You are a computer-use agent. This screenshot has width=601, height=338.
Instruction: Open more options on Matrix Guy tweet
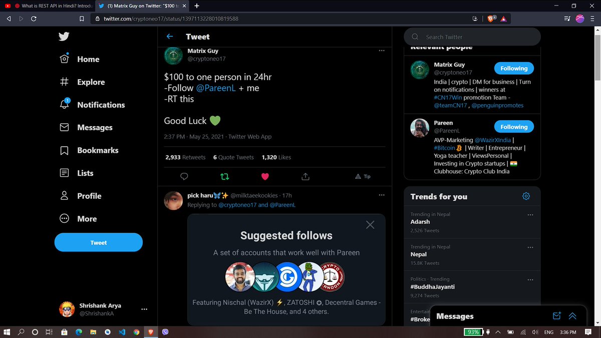tap(382, 51)
